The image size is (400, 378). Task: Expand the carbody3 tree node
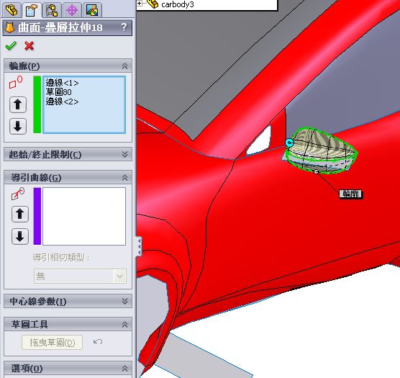tap(140, 4)
